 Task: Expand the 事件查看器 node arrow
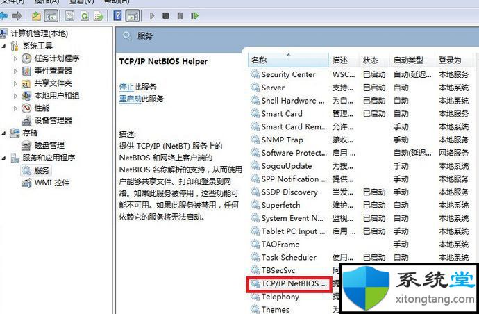point(15,71)
